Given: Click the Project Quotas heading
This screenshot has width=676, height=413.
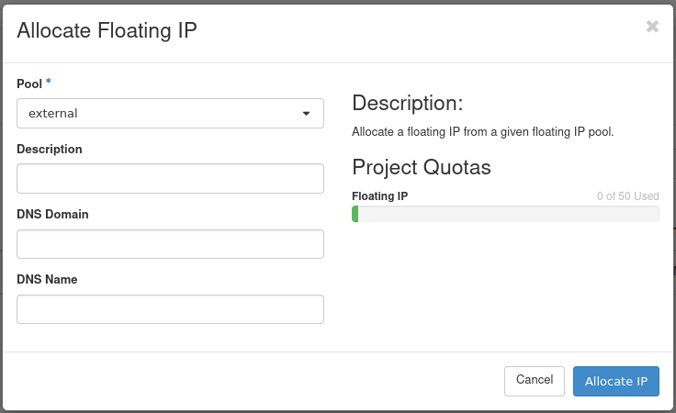Looking at the screenshot, I should click(x=422, y=167).
